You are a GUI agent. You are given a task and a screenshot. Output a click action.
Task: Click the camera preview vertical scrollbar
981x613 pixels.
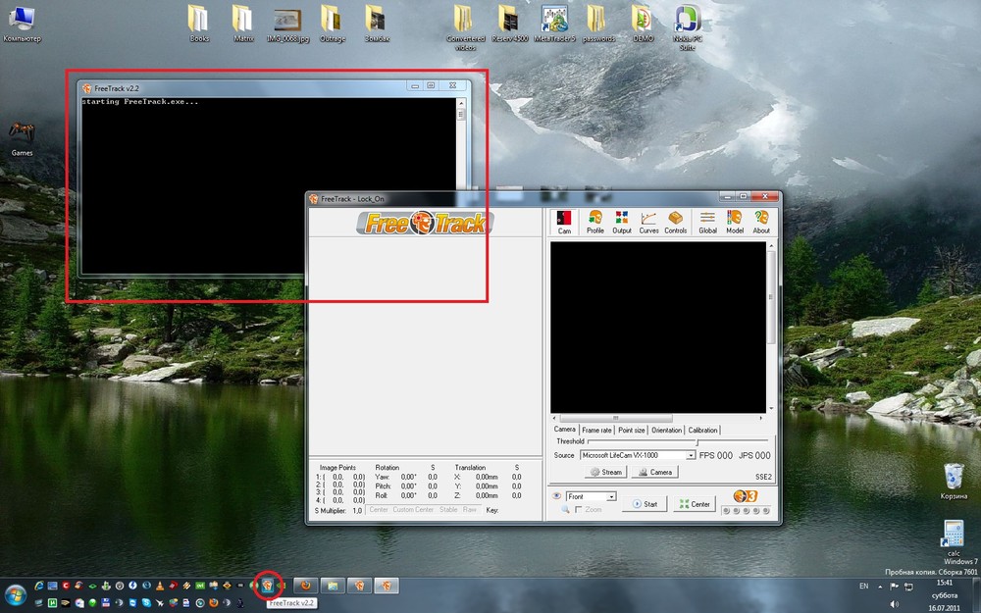pos(771,326)
